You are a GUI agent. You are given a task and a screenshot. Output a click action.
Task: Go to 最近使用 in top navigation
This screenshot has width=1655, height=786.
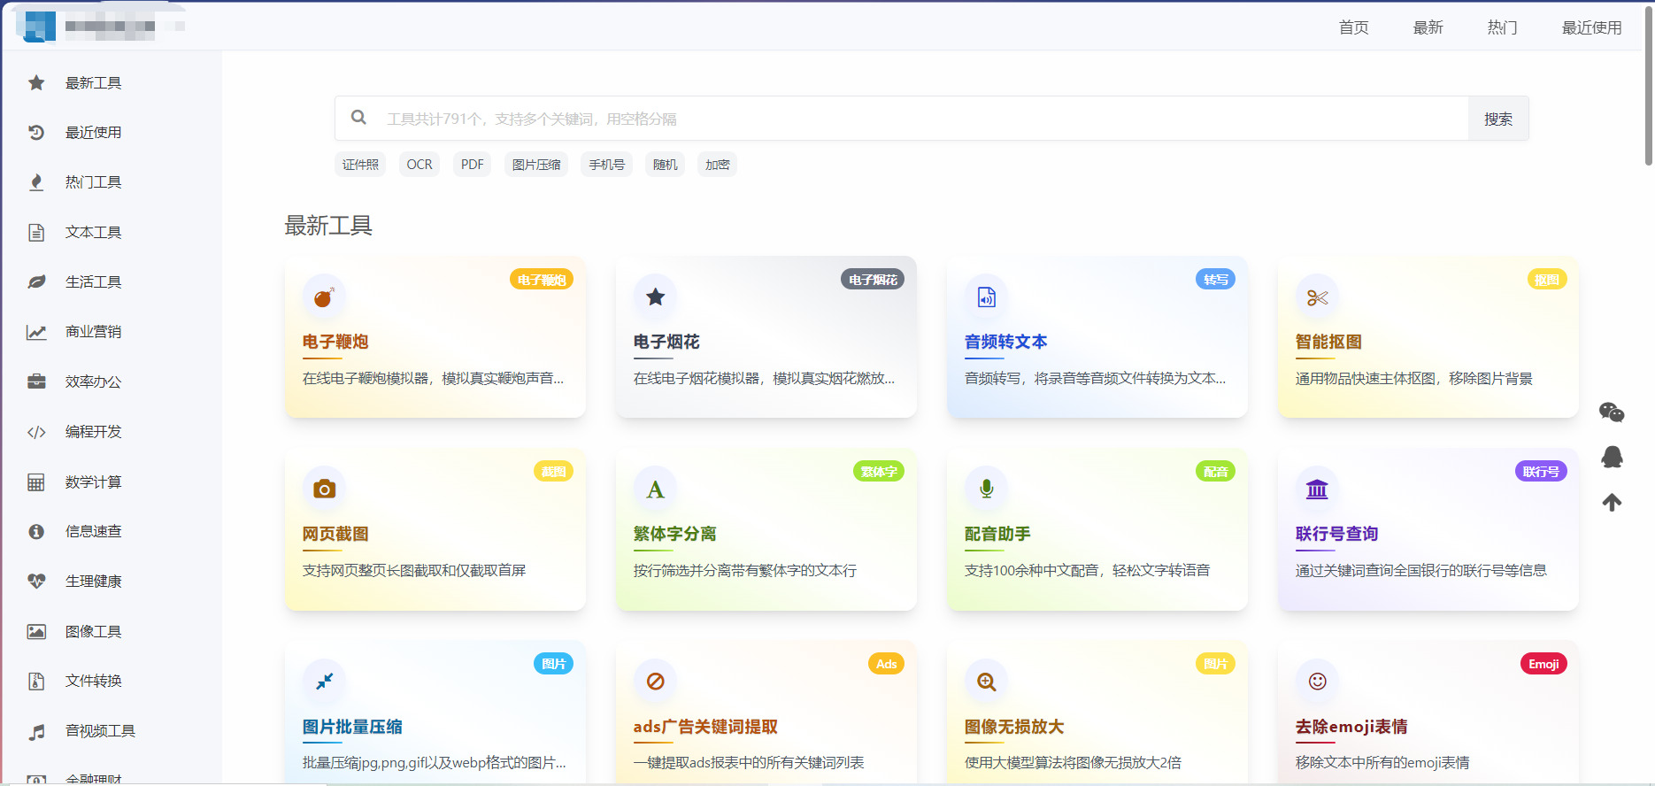[x=1591, y=27]
